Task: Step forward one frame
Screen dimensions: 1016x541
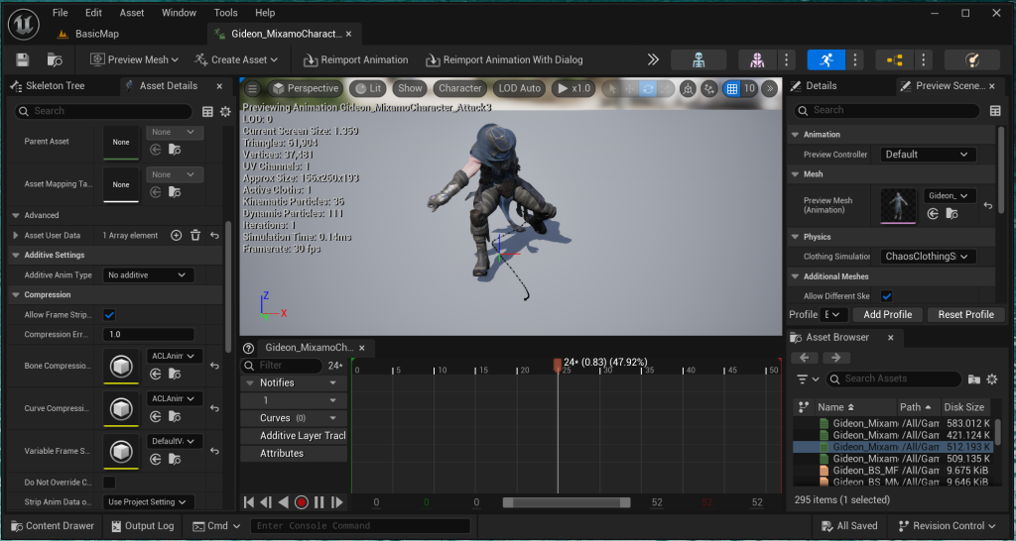Action: click(x=336, y=502)
